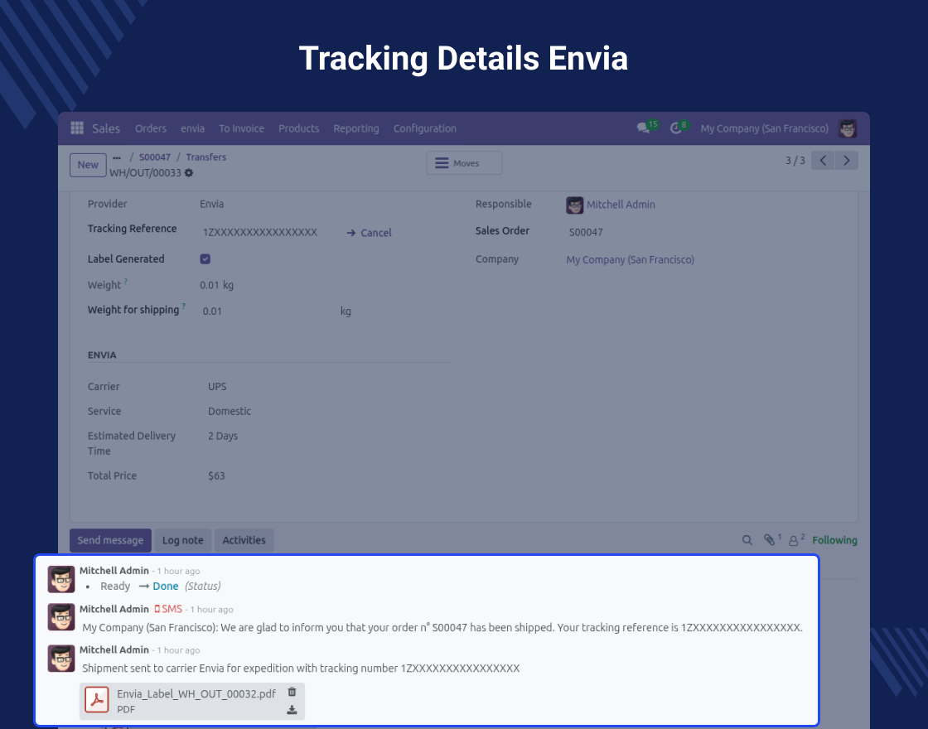Click the Following button
Viewport: 928px width, 729px height.
[834, 540]
